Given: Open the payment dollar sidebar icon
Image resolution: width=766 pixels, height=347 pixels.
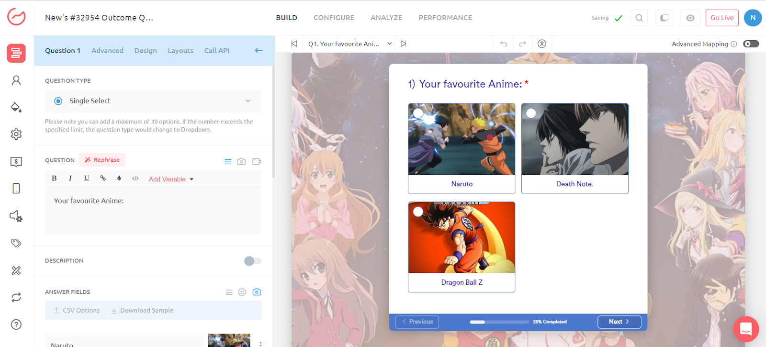Looking at the screenshot, I should point(16,162).
